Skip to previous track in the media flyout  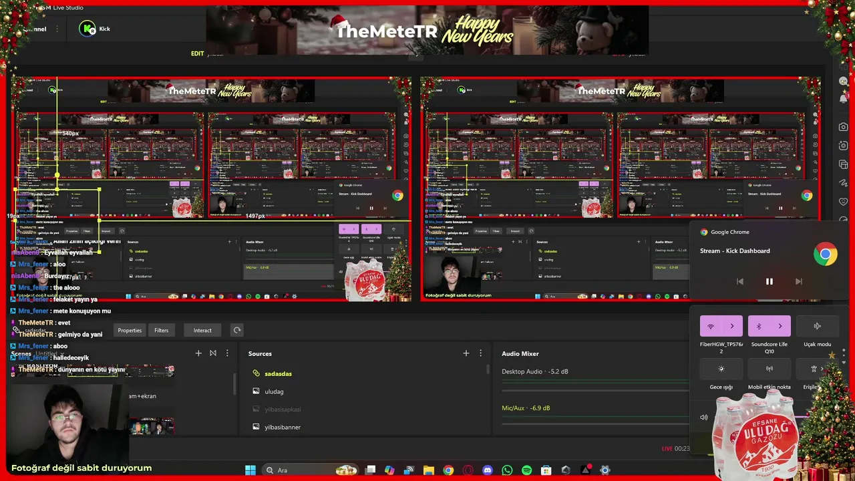(739, 282)
